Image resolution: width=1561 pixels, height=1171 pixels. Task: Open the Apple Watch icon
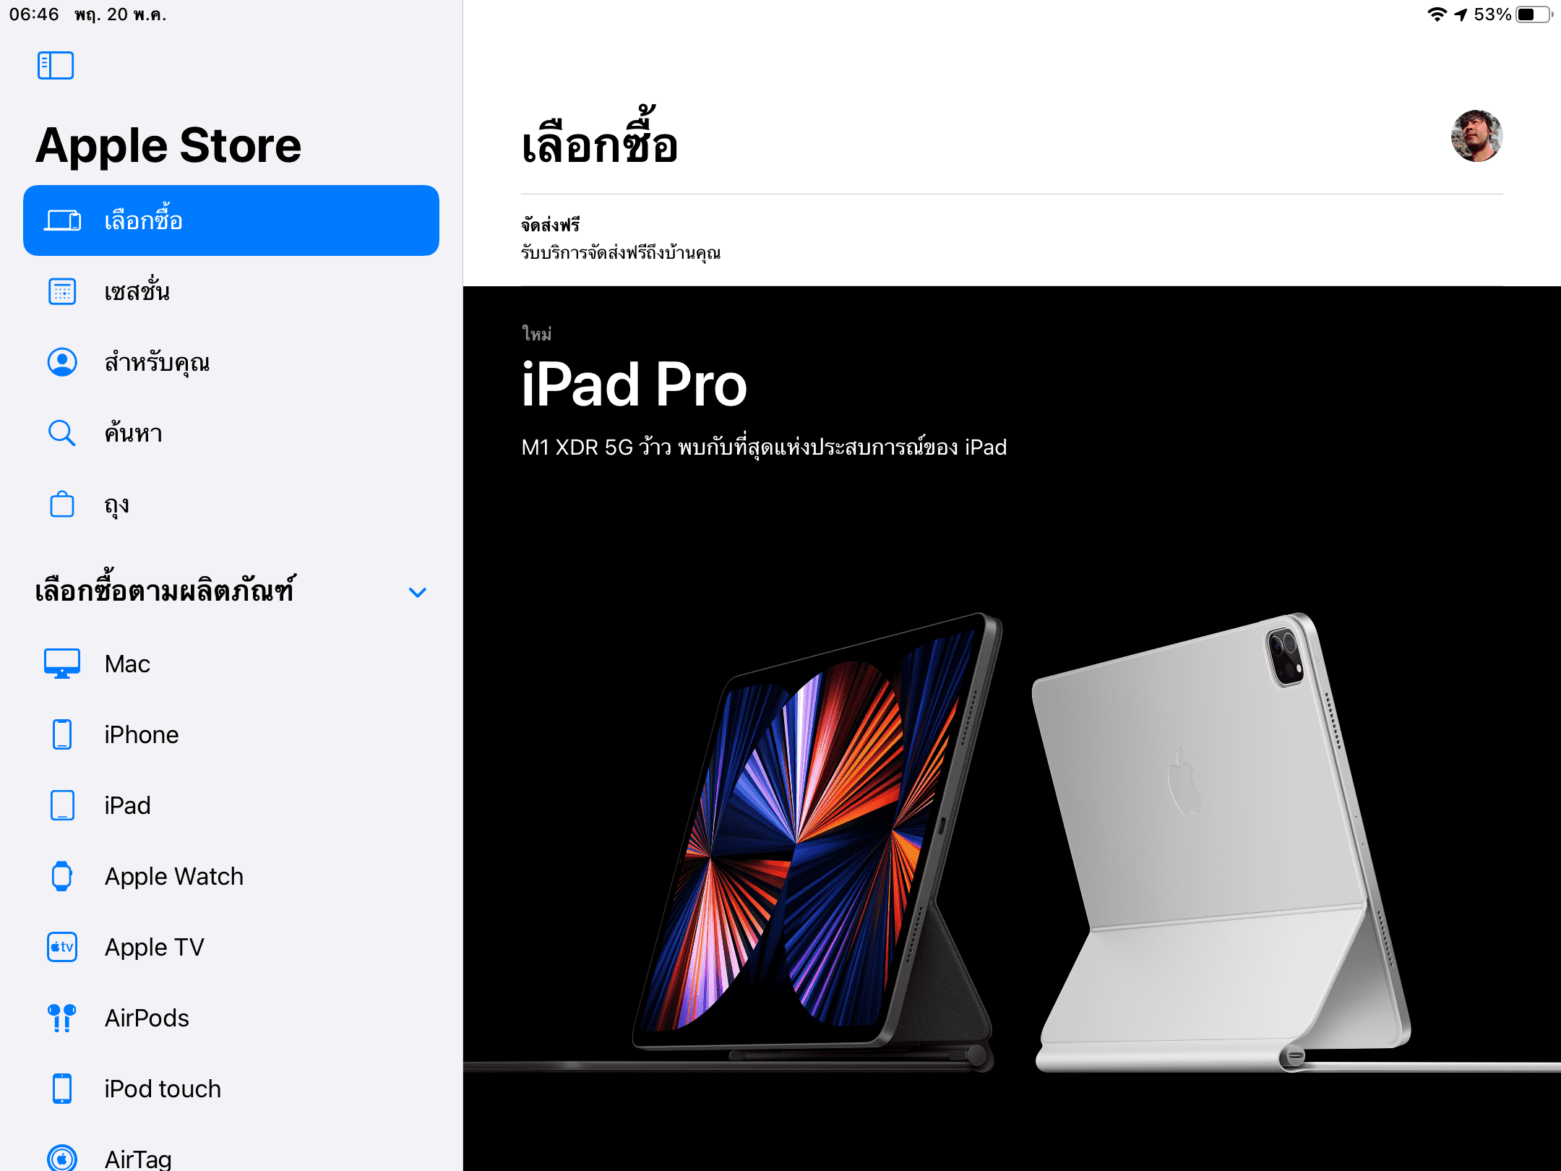pos(62,875)
